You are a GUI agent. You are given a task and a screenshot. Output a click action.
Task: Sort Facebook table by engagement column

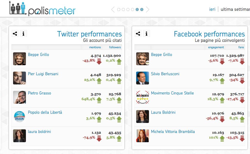pos(216,47)
